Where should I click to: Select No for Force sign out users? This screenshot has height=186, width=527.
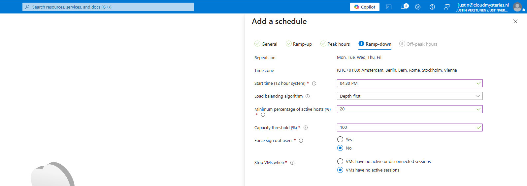340,148
